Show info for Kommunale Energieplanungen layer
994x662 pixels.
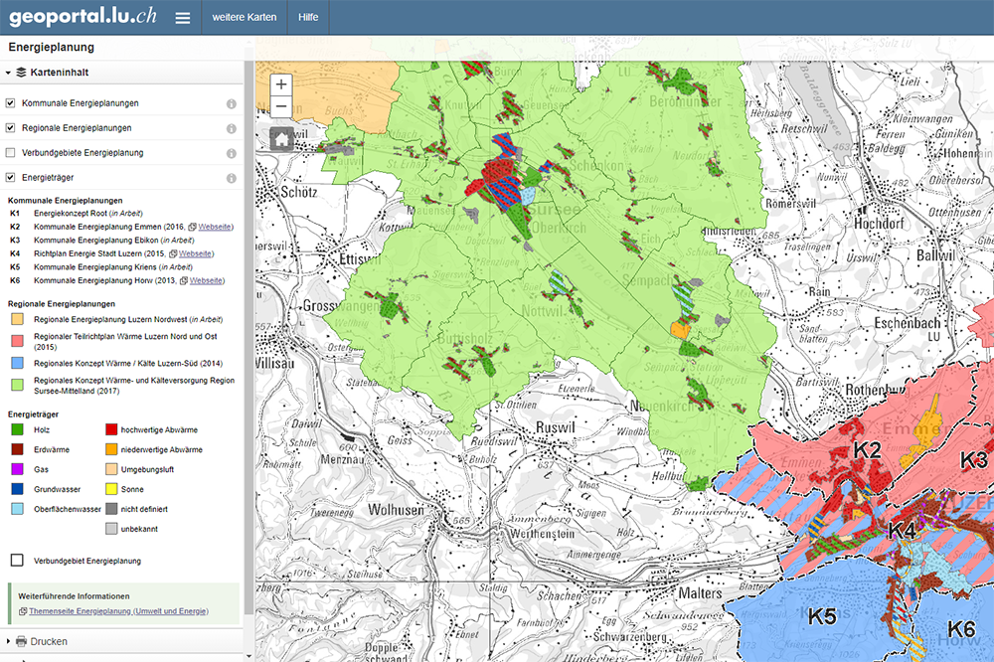[x=231, y=103]
